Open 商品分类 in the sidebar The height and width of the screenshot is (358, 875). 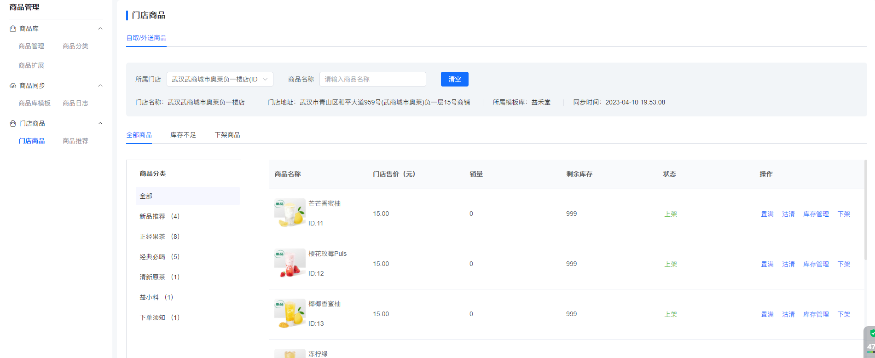click(75, 46)
